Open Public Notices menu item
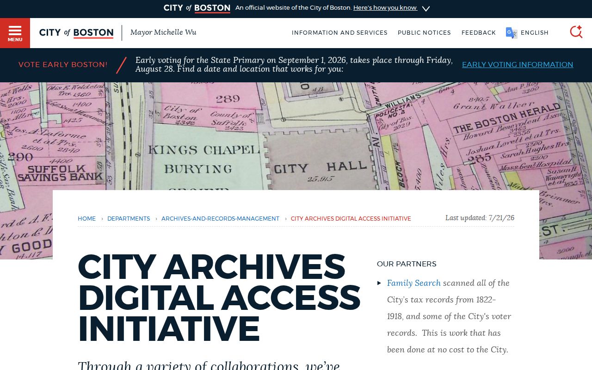This screenshot has height=370, width=592. (x=424, y=33)
